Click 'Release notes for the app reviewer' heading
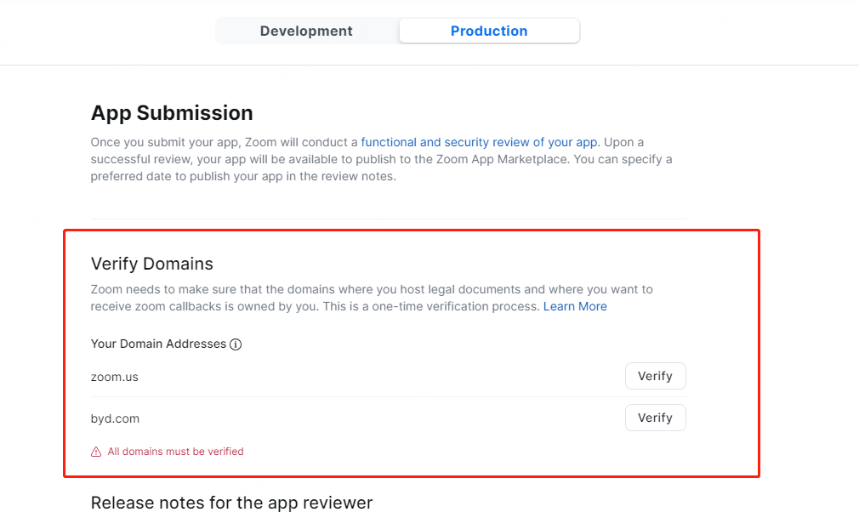Viewport: 859px width, 512px height. (x=231, y=503)
